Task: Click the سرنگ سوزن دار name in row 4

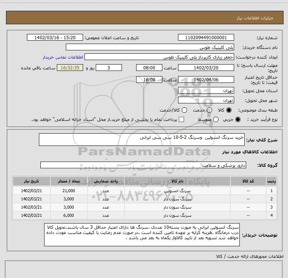Action: (x=177, y=216)
